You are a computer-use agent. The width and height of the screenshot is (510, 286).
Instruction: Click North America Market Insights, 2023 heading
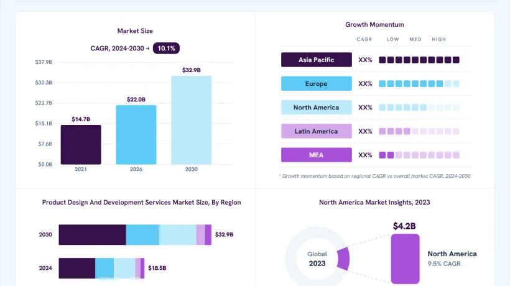(374, 202)
